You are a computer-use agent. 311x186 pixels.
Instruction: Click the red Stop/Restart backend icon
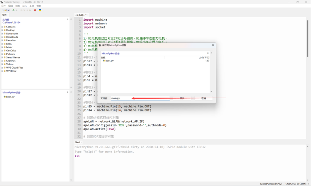pos(35,10)
